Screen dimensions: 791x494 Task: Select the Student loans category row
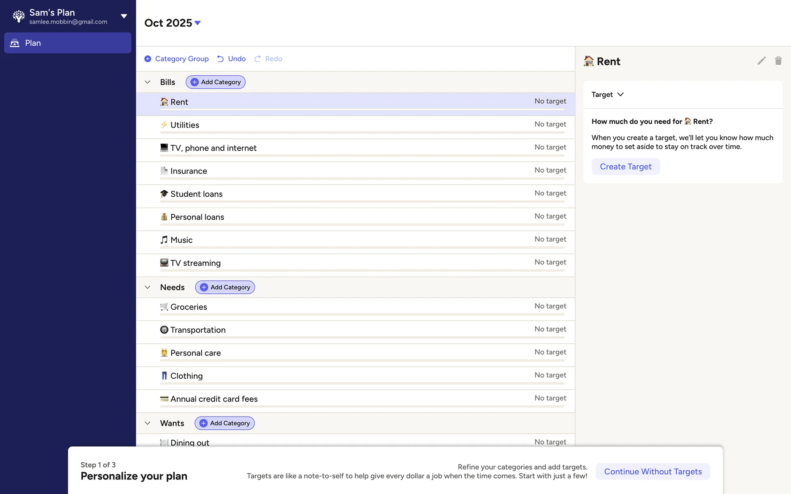[196, 194]
